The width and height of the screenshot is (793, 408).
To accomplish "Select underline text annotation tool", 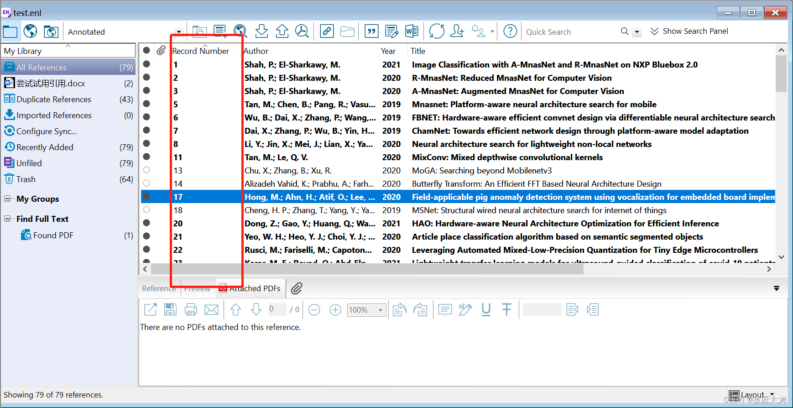I will coord(486,309).
